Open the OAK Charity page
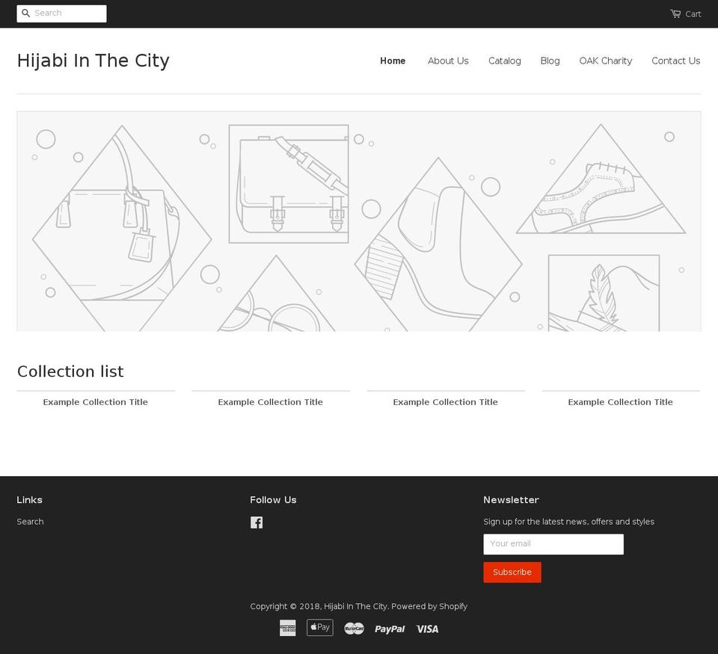The width and height of the screenshot is (718, 654). pyautogui.click(x=605, y=61)
